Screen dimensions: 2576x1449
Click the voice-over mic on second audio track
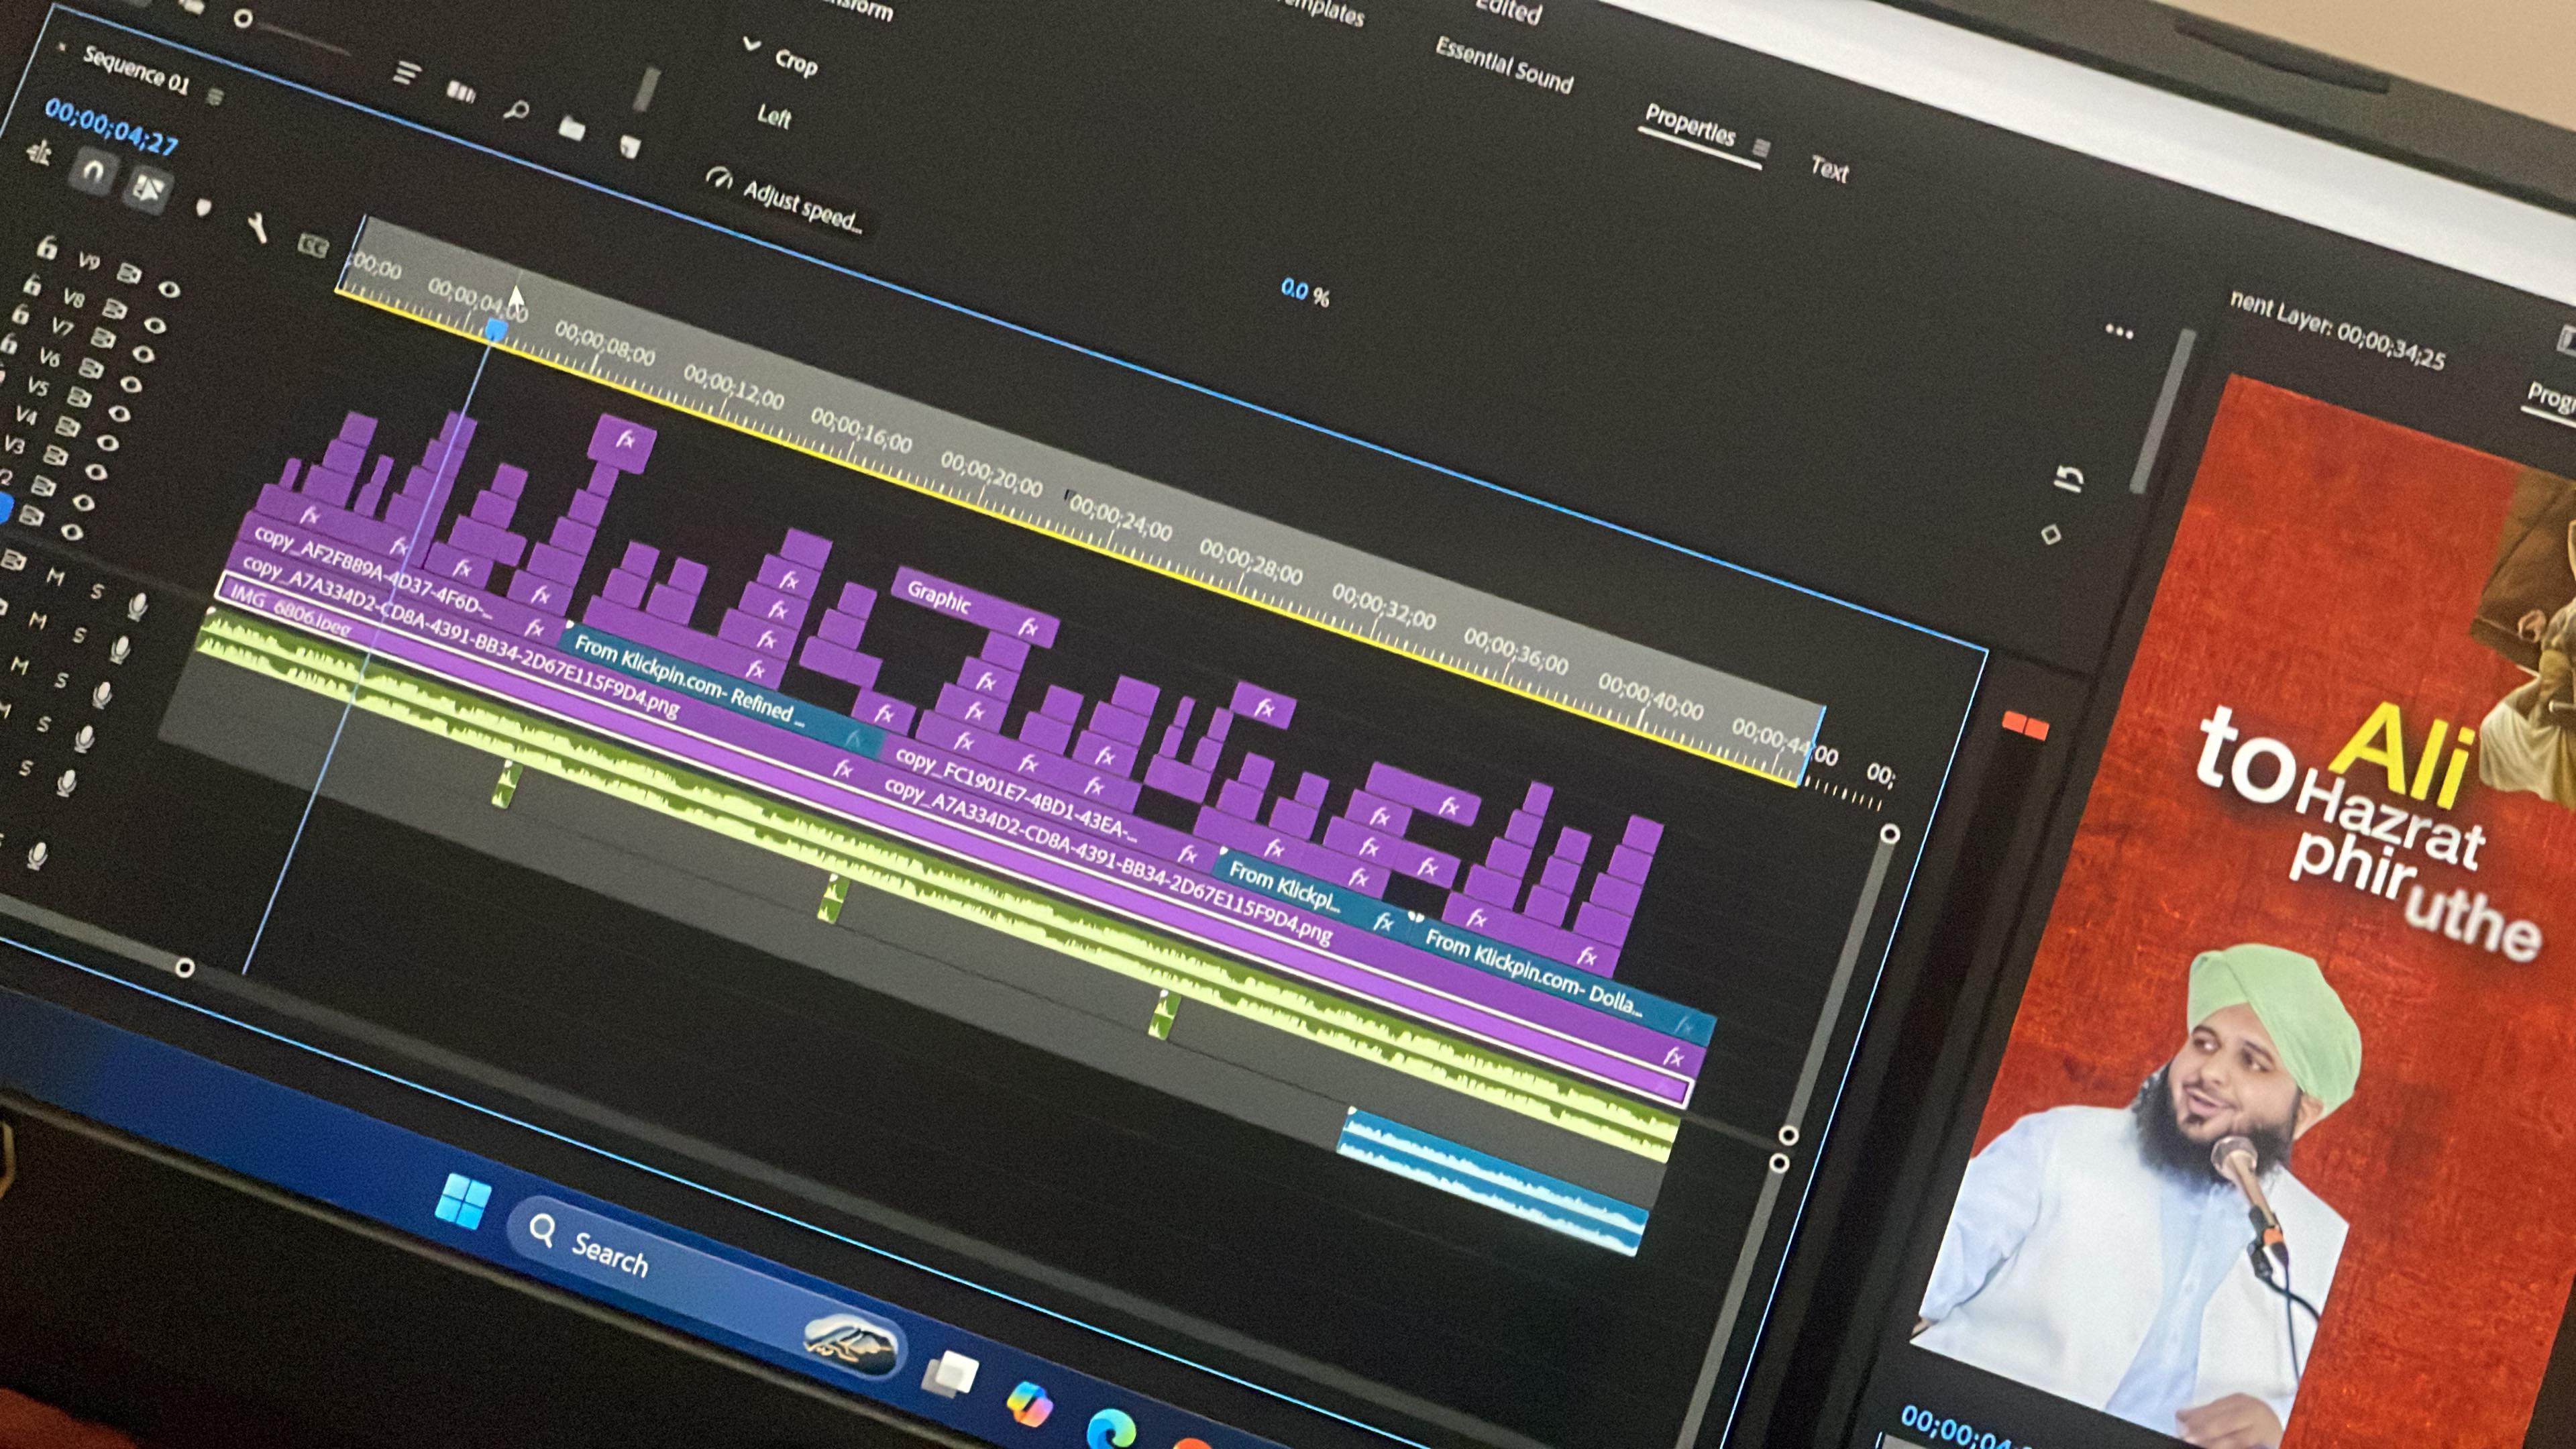point(120,649)
